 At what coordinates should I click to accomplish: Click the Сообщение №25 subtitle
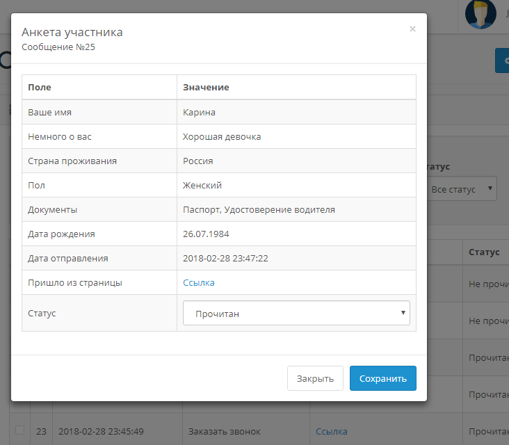click(x=58, y=47)
